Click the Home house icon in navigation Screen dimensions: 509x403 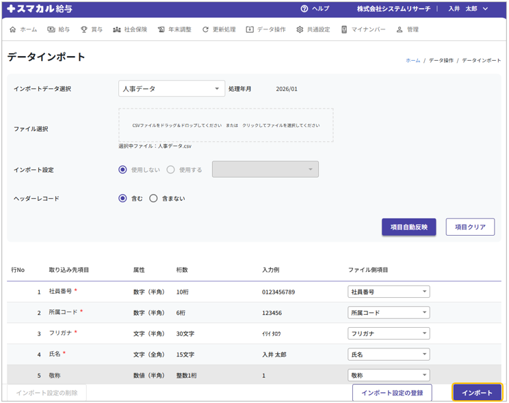(x=13, y=30)
